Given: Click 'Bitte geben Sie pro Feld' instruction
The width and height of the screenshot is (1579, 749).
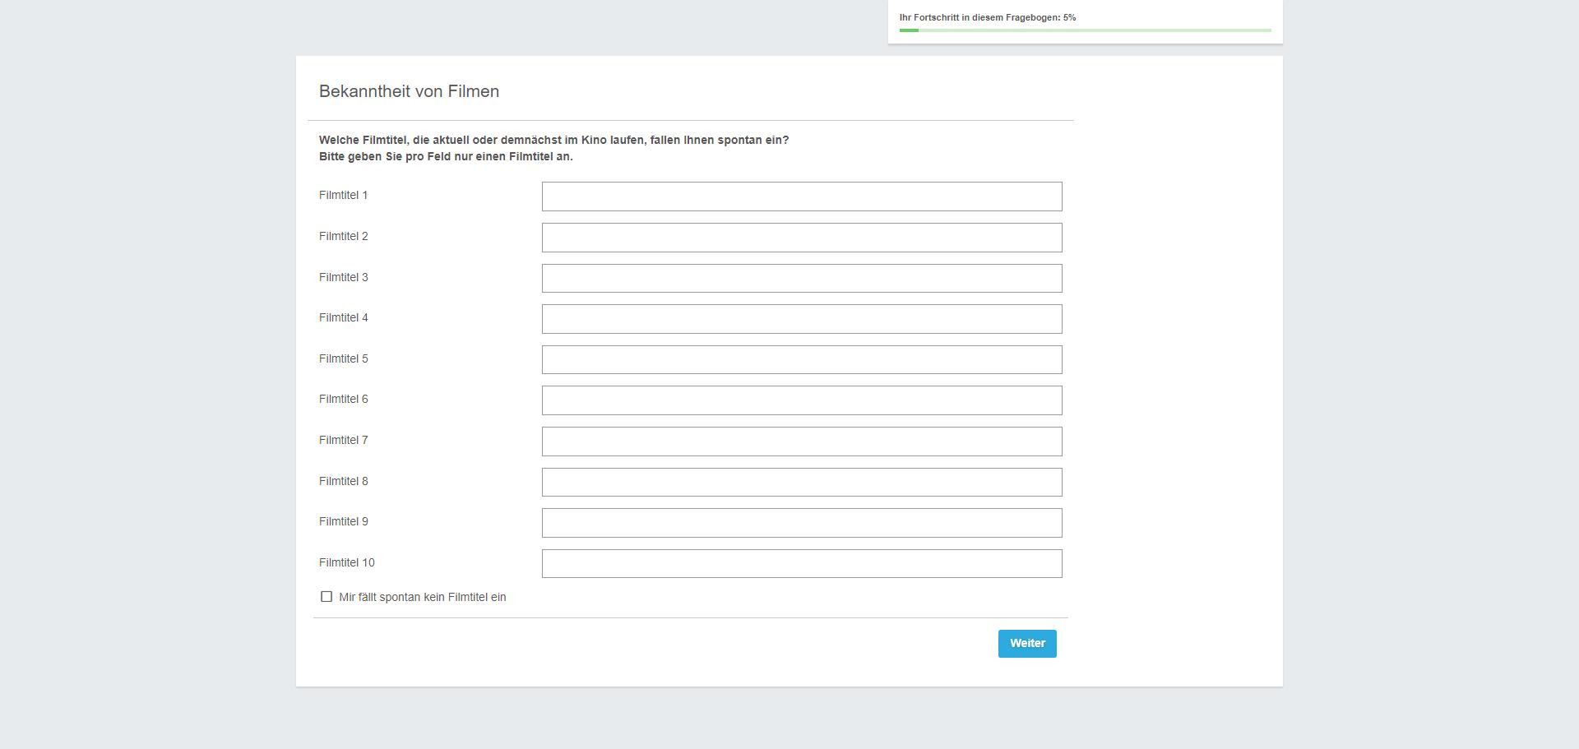Looking at the screenshot, I should [x=446, y=156].
